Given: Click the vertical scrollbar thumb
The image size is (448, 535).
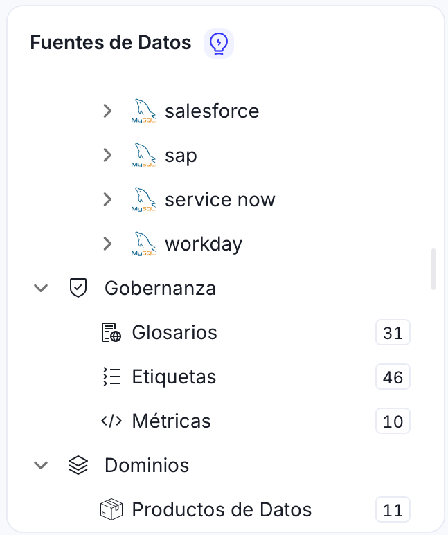Looking at the screenshot, I should pyautogui.click(x=433, y=269).
